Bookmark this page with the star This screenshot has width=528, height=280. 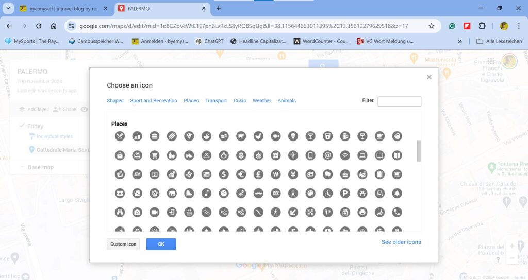pos(432,26)
